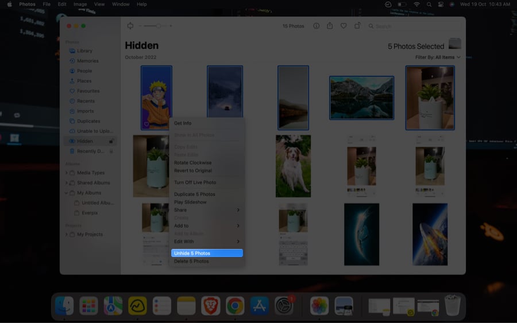Viewport: 517px width, 323px height.
Task: Open the Trash in the Dock
Action: [453, 305]
